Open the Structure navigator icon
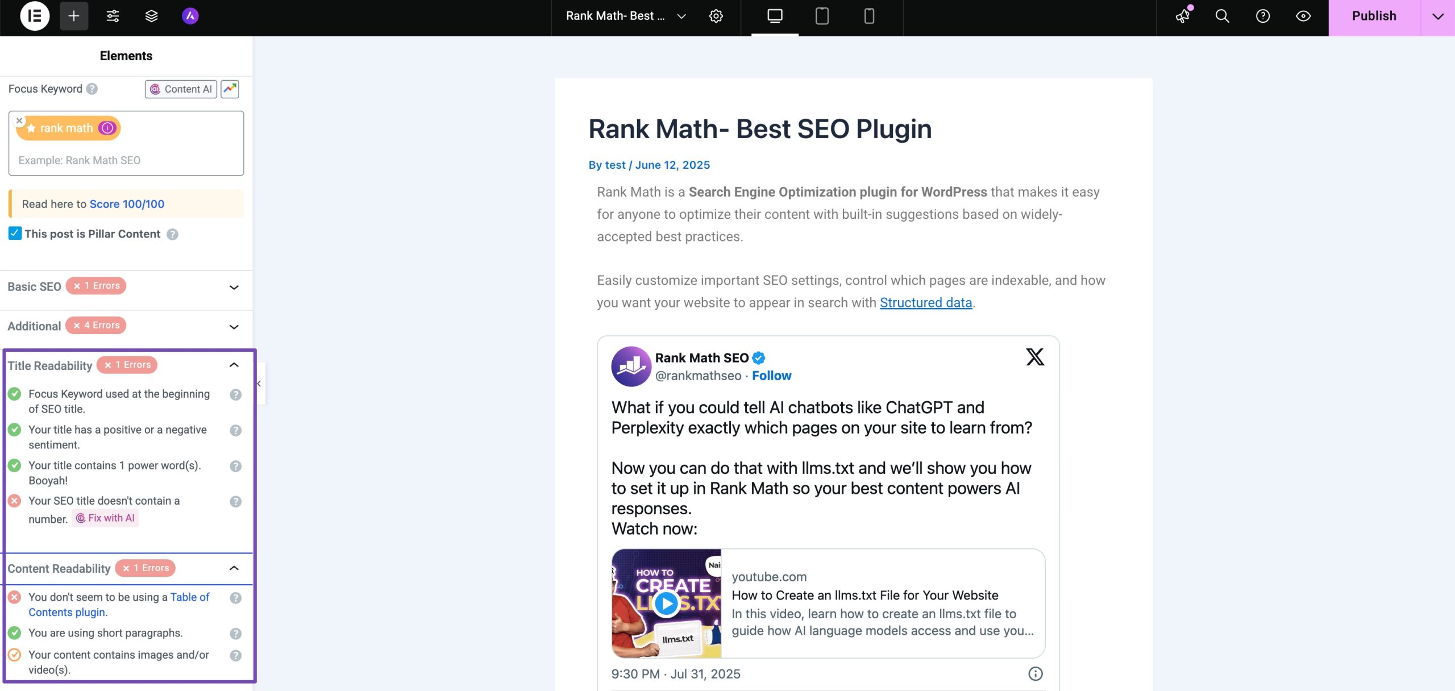 click(151, 16)
